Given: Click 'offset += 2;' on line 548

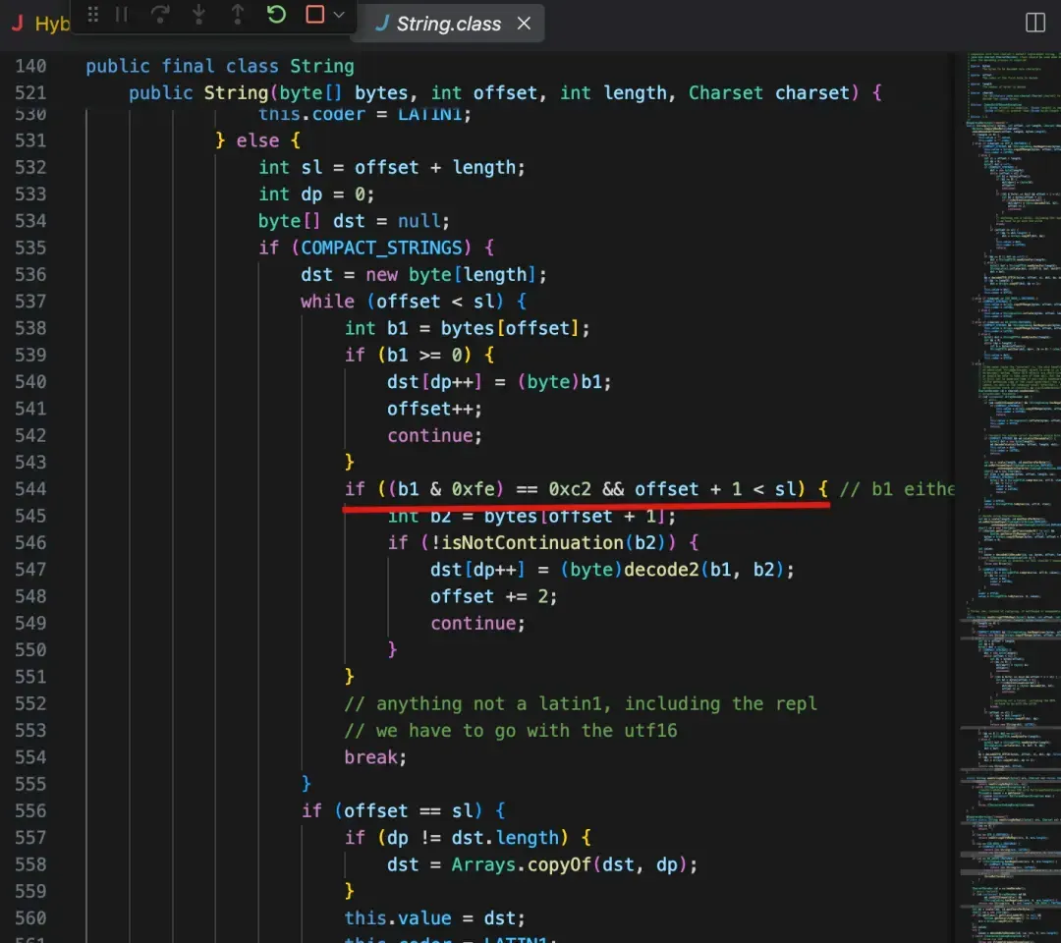Looking at the screenshot, I should pos(493,596).
